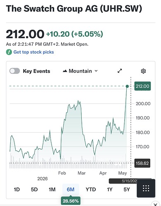Click the 2026 year label
Screen dimensions: 161x206
[x=43, y=179]
